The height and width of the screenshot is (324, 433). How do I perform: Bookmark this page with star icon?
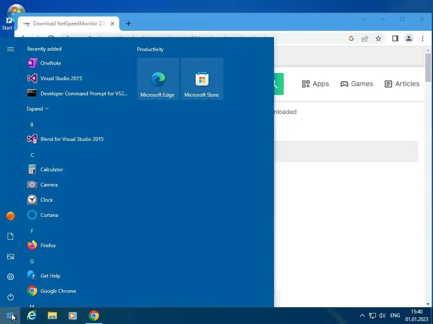[x=378, y=38]
